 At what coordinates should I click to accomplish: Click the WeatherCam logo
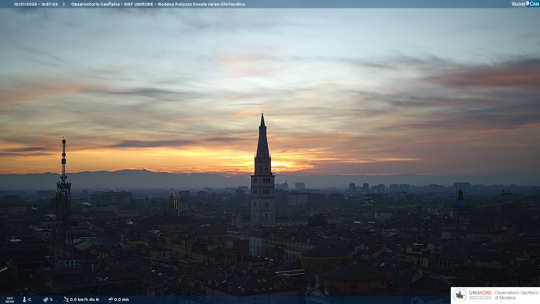point(525,4)
